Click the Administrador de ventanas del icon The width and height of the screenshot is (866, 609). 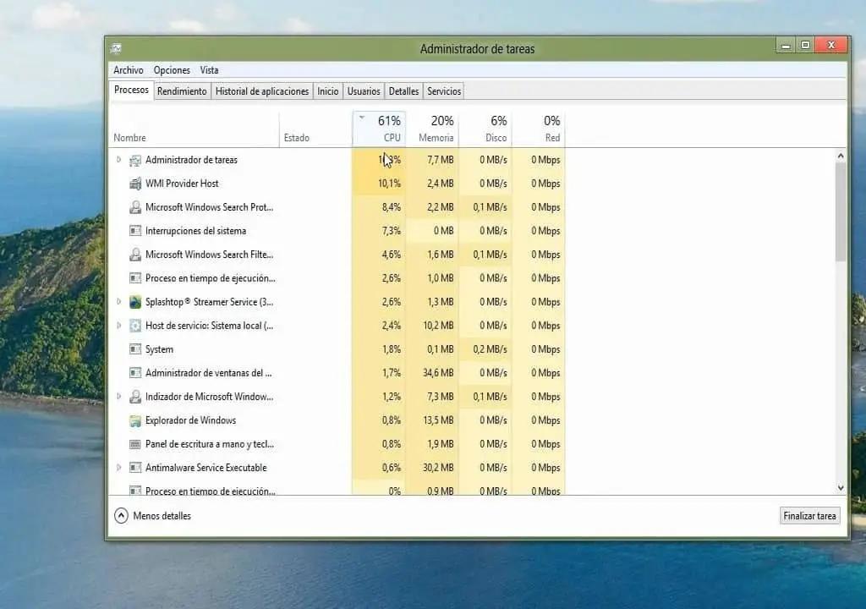pos(135,373)
